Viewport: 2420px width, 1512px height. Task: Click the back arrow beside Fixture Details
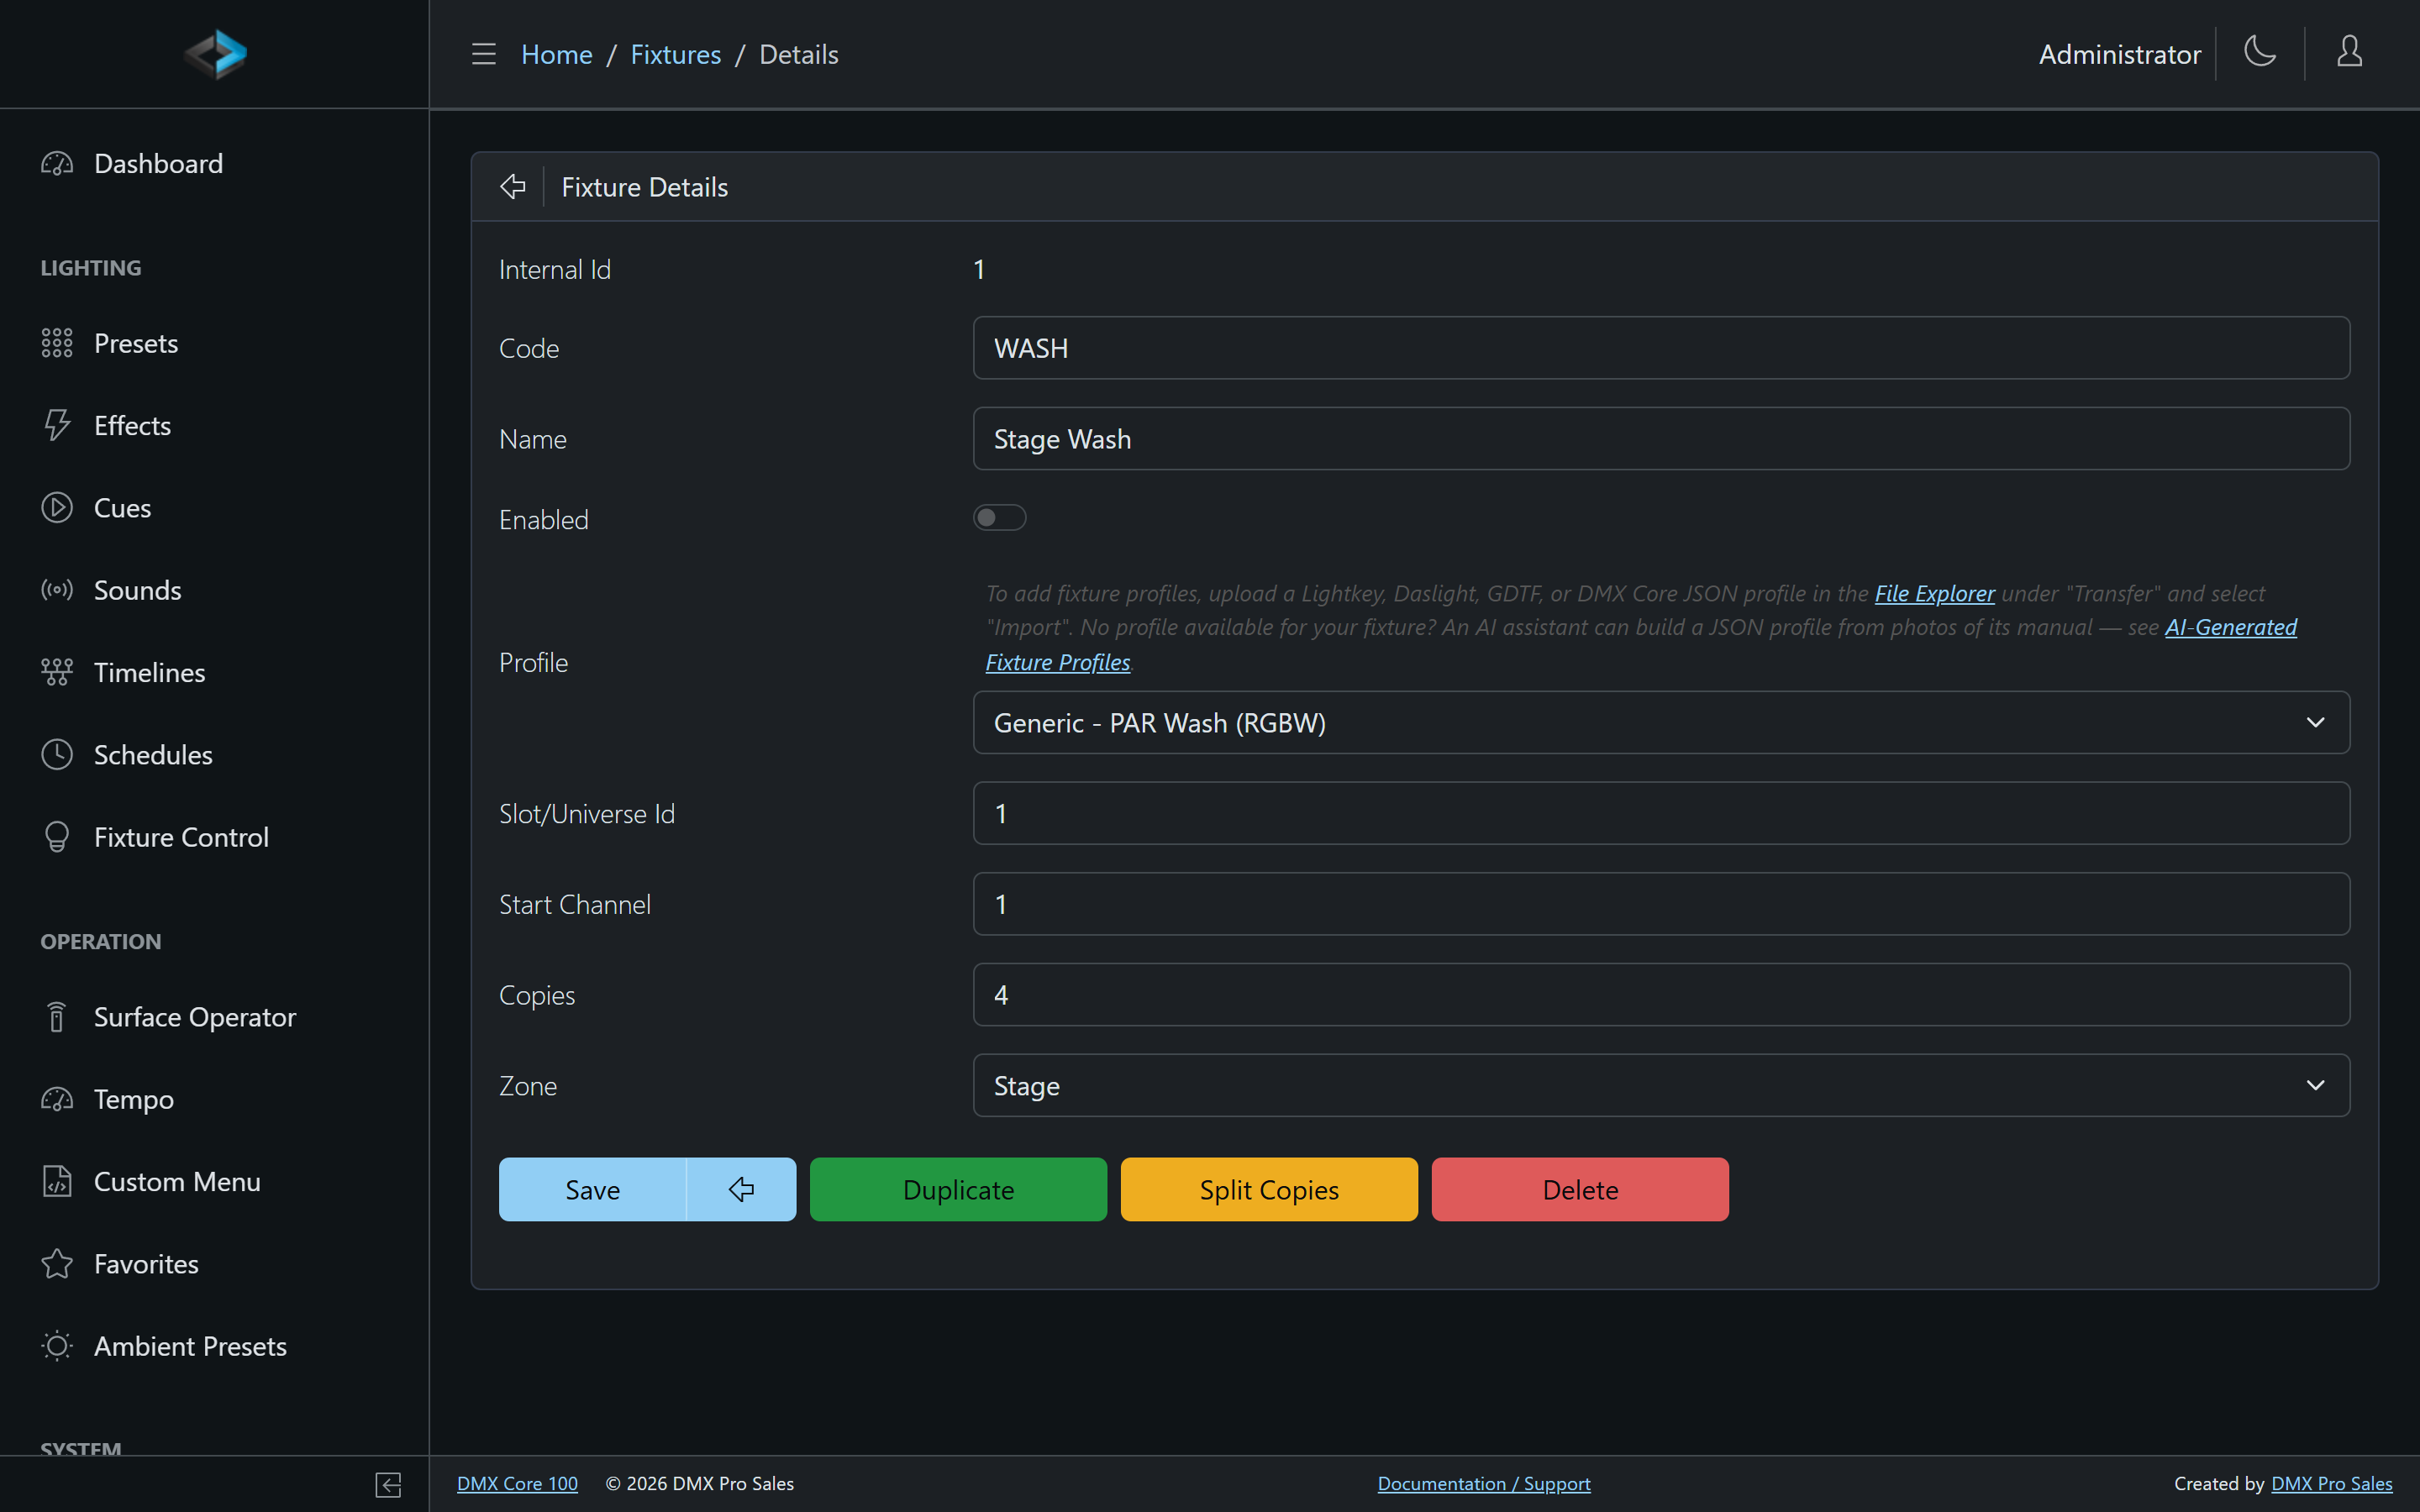(513, 187)
